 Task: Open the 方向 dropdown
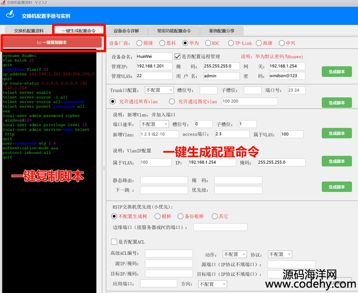click(x=213, y=284)
